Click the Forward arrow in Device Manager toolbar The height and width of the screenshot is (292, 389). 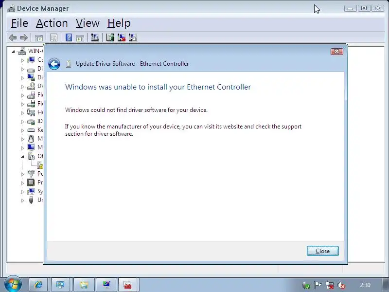[23, 38]
